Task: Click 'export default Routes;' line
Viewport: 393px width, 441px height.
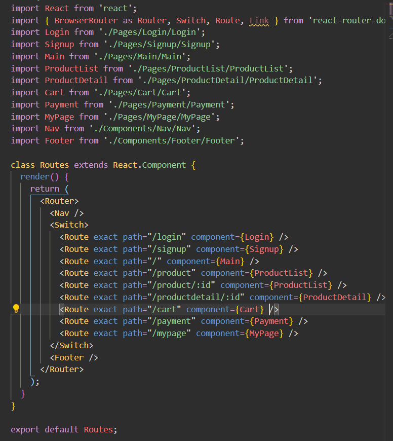Action: 64,430
